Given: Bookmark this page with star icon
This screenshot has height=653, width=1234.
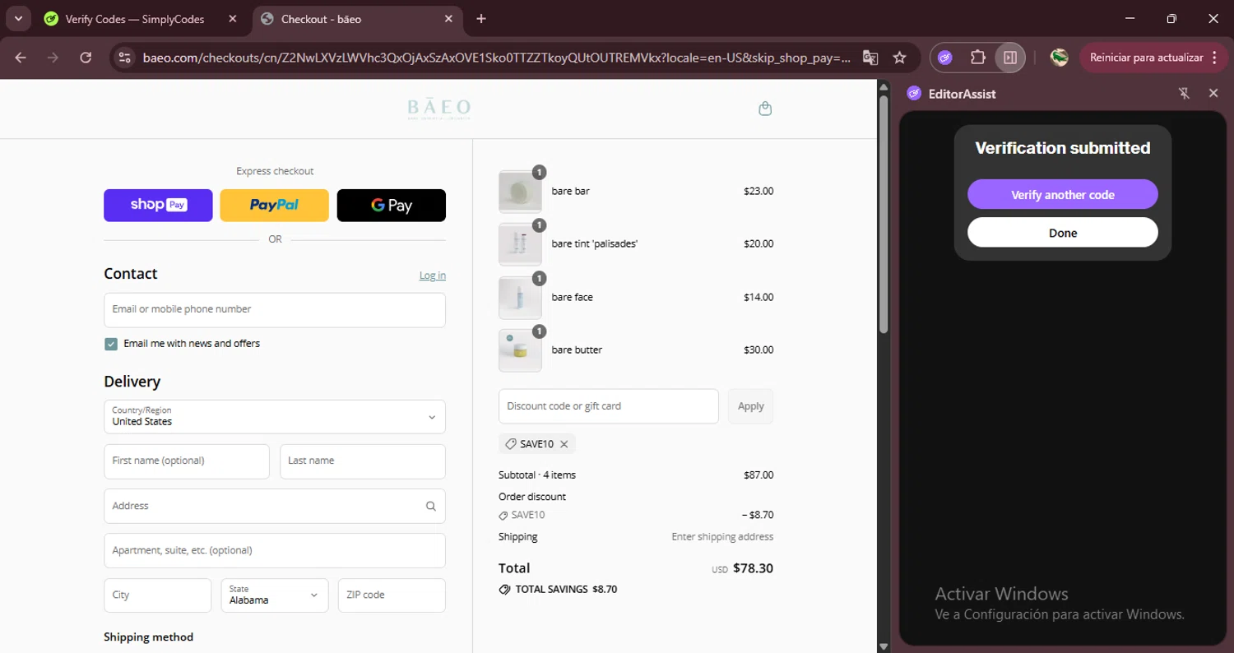Looking at the screenshot, I should [899, 58].
